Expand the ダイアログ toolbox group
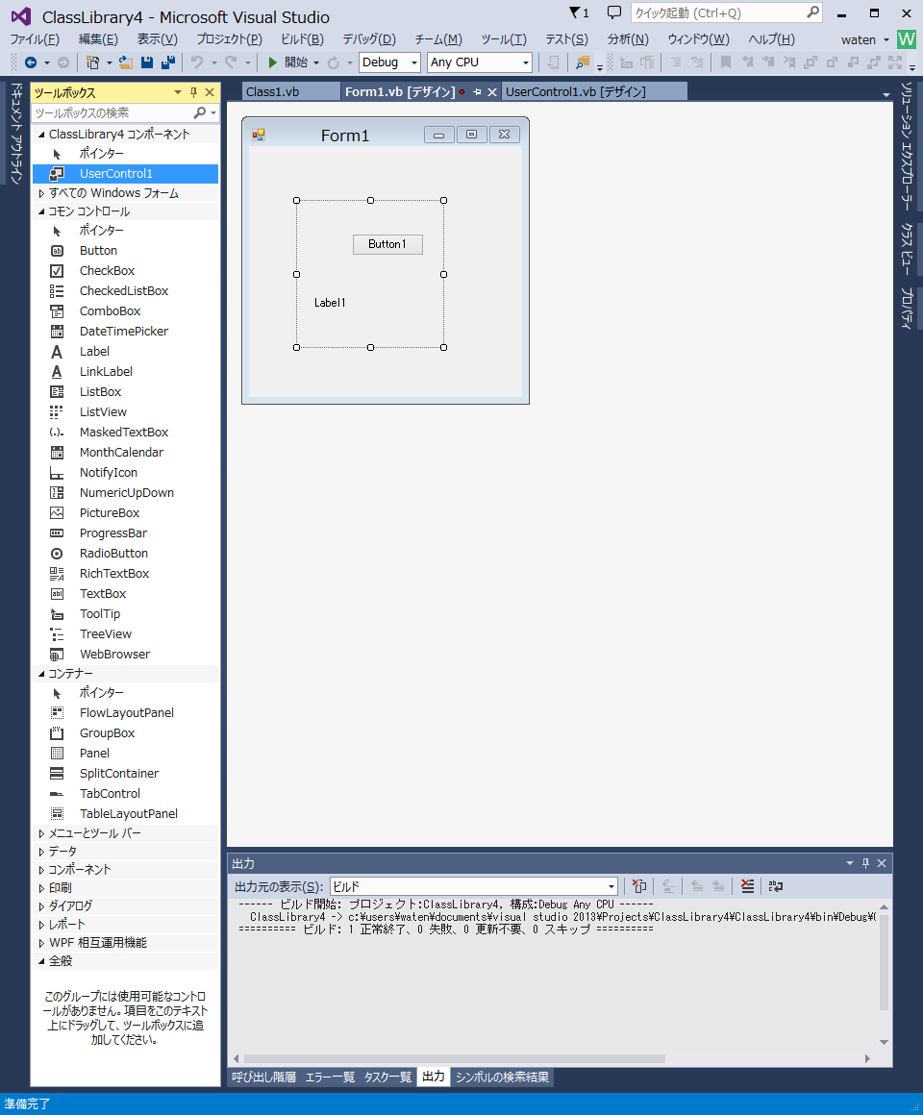This screenshot has width=923, height=1115. (x=41, y=906)
